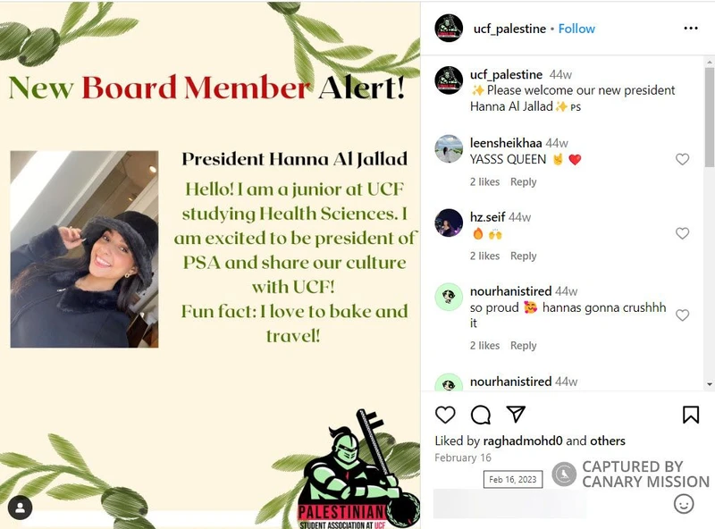
Task: Open ucf_palestine profile from header username
Action: 509,29
